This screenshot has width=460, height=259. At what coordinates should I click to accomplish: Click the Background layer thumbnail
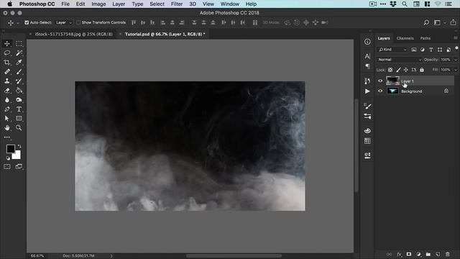pyautogui.click(x=392, y=91)
